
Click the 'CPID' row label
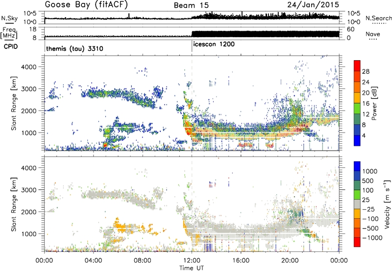tap(11, 46)
